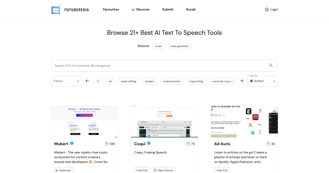The image size is (329, 173).
Task: Select the copywriting category chip
Action: (196, 81)
